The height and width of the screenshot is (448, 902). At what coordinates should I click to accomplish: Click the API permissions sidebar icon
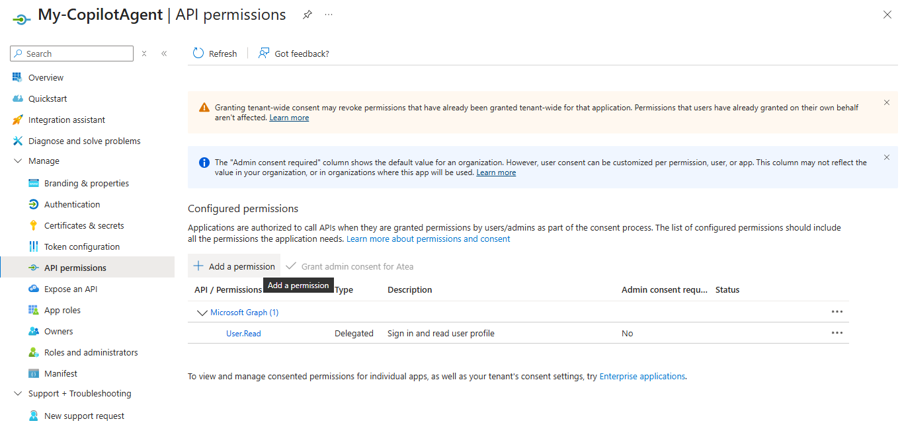[x=33, y=268]
